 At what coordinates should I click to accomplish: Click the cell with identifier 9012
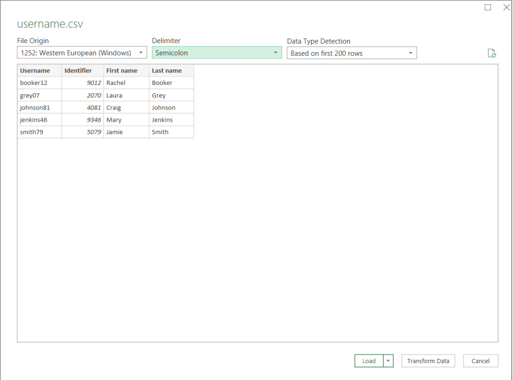pyautogui.click(x=93, y=83)
